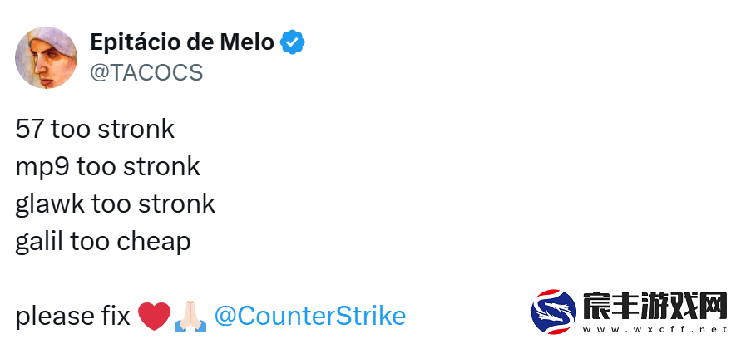Screen dimensions: 736x339
Task: Click the red heart emoji
Action: coord(154,316)
